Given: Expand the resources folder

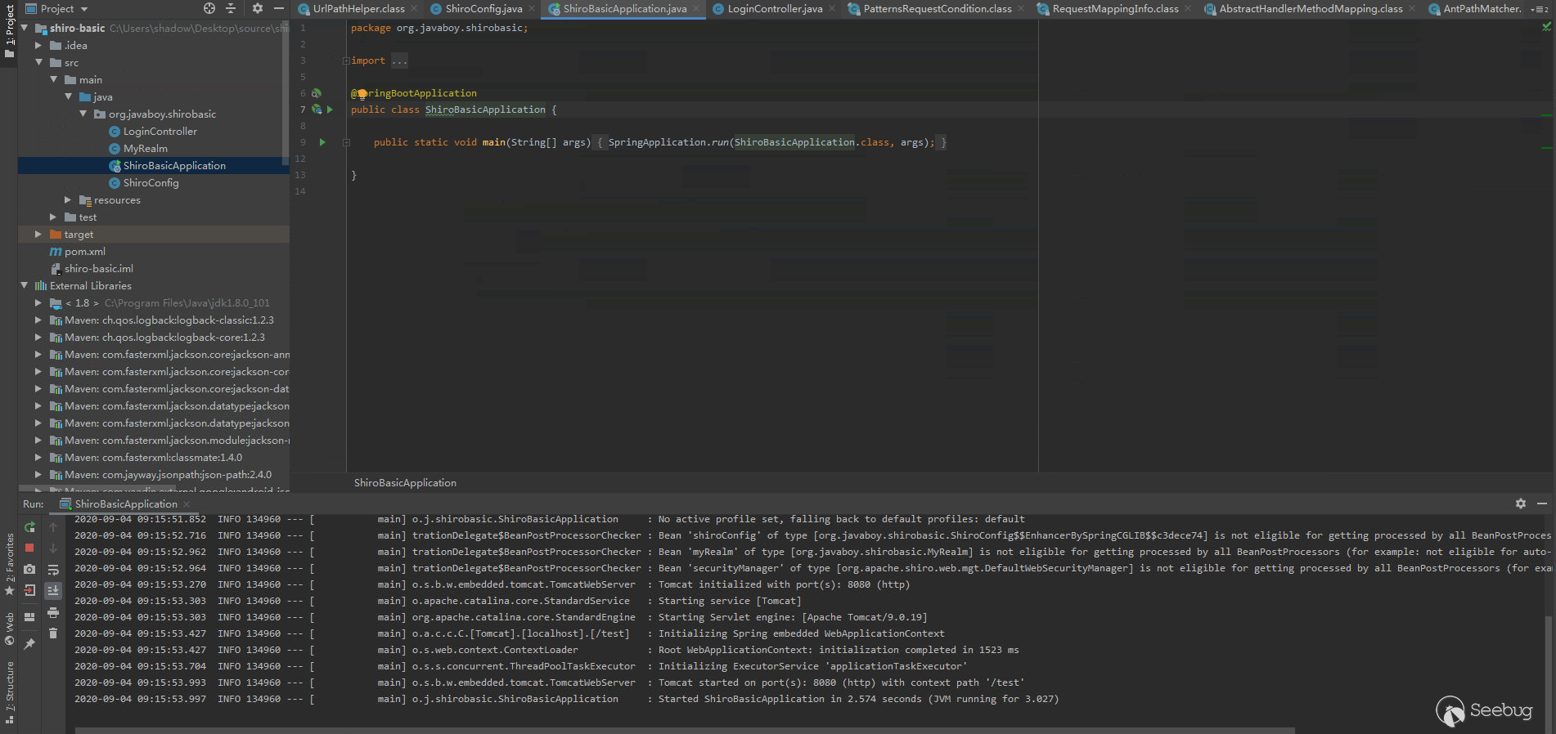Looking at the screenshot, I should point(68,200).
